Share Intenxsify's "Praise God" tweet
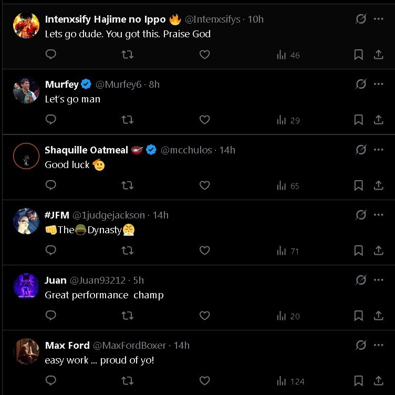Viewport: 395px width, 395px height. pos(378,55)
